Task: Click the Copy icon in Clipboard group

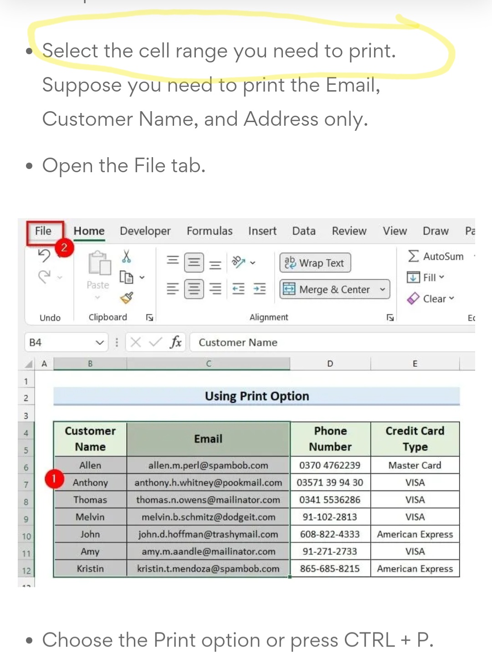Action: point(126,277)
